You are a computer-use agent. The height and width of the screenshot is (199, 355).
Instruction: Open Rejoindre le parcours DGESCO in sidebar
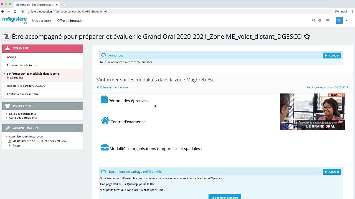click(x=26, y=86)
